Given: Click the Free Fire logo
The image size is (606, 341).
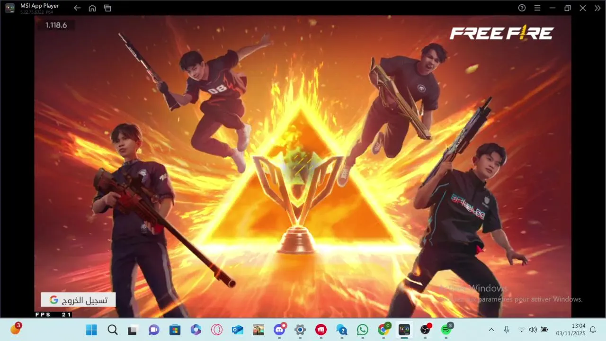Looking at the screenshot, I should (501, 33).
